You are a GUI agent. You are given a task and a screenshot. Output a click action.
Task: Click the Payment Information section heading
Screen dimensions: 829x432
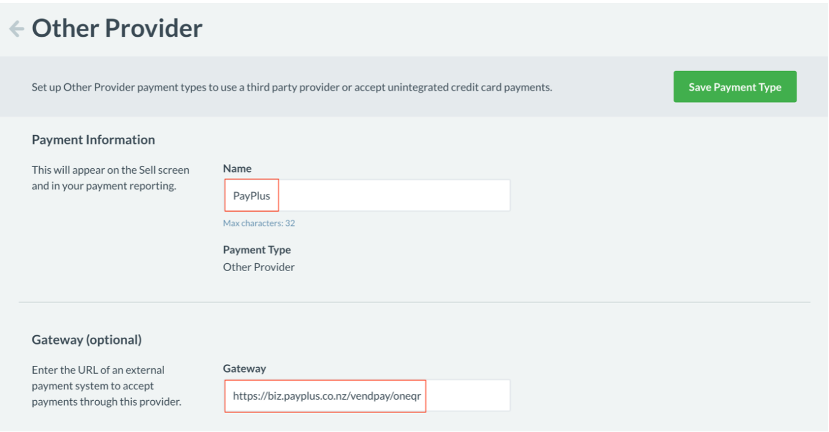(93, 140)
